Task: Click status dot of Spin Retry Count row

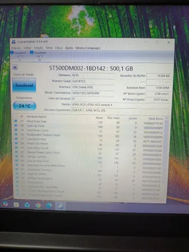Action: (x=17, y=148)
